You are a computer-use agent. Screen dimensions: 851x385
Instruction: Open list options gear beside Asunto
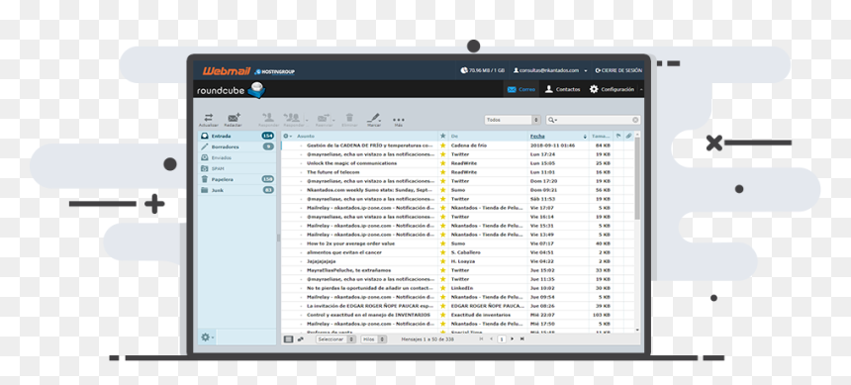(287, 137)
